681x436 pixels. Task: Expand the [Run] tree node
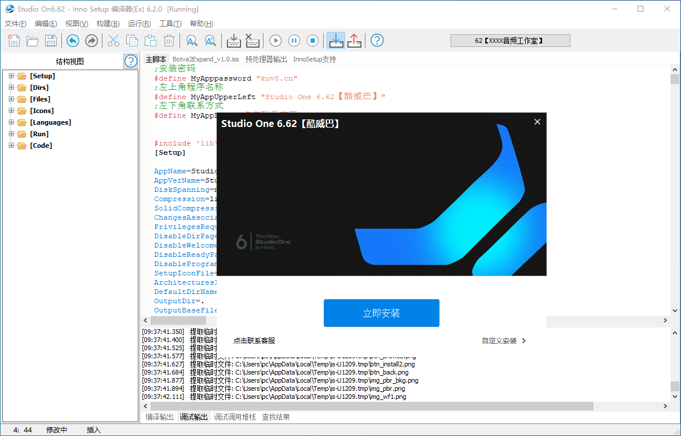click(x=12, y=134)
